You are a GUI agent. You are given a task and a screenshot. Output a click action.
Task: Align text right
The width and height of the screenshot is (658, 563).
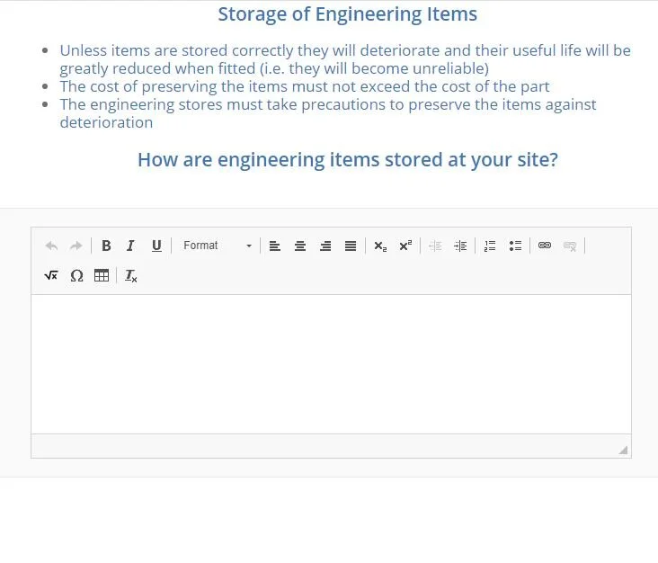(325, 246)
